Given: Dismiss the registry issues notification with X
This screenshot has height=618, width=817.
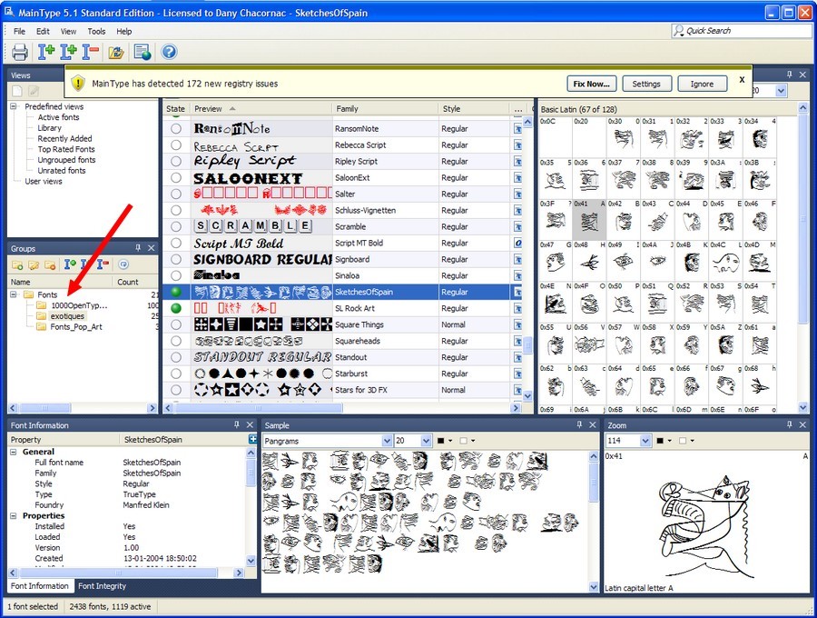Looking at the screenshot, I should (742, 80).
